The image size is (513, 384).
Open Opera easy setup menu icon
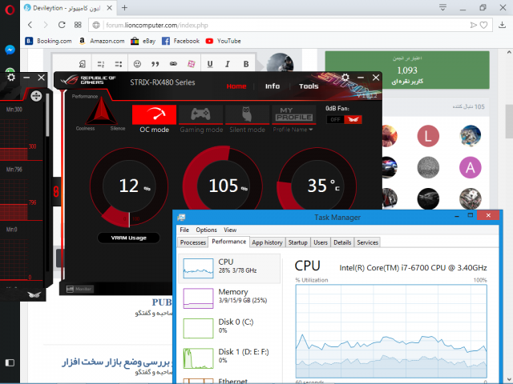442,7
